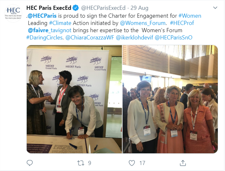Click the #DaringCircles hashtag
The image size is (225, 171).
44,38
